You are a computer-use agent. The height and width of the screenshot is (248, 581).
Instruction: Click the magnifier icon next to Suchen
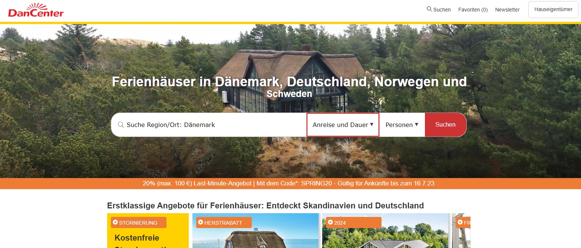click(429, 9)
